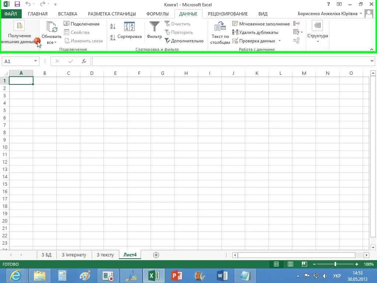Open PowerPoint from the taskbar
This screenshot has height=283, width=377.
[x=177, y=276]
